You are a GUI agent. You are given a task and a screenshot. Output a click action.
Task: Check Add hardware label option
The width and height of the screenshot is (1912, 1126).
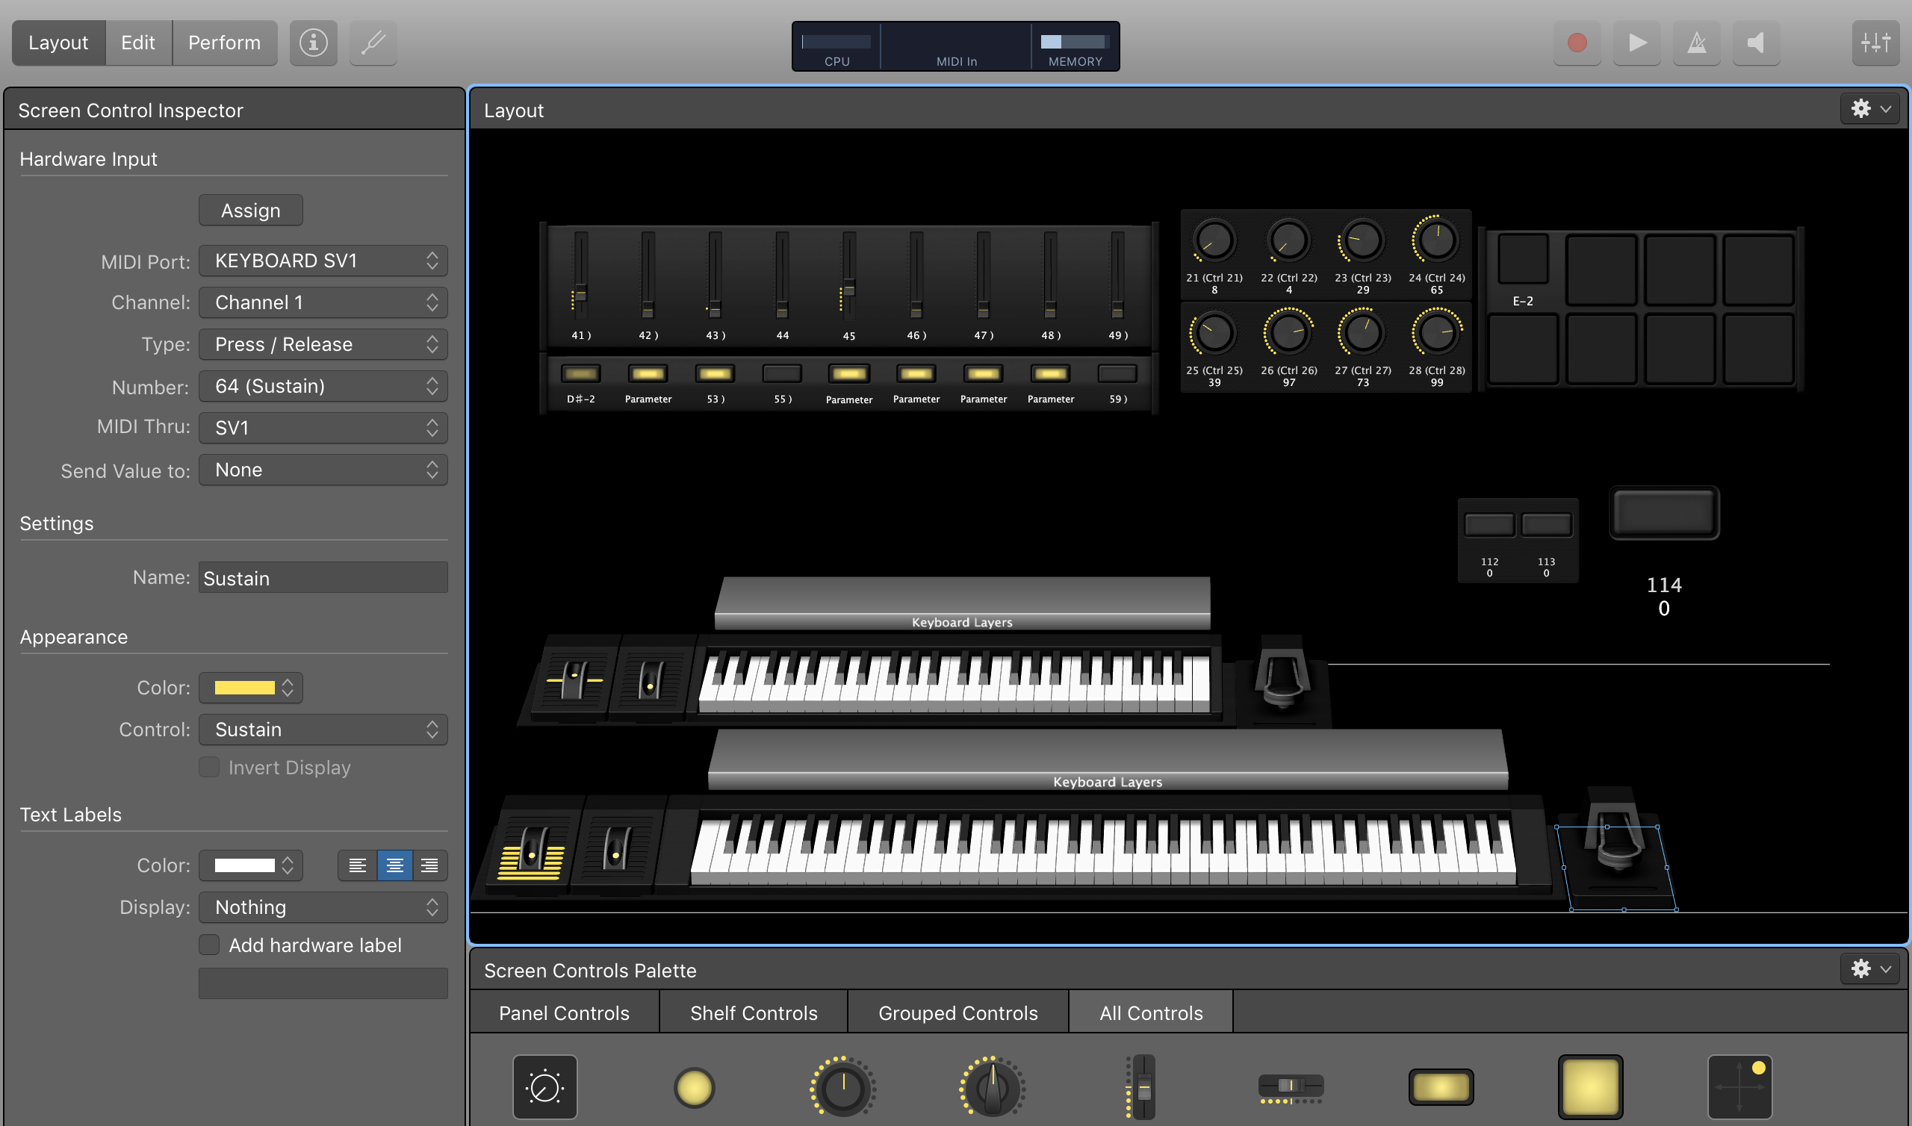pyautogui.click(x=209, y=945)
